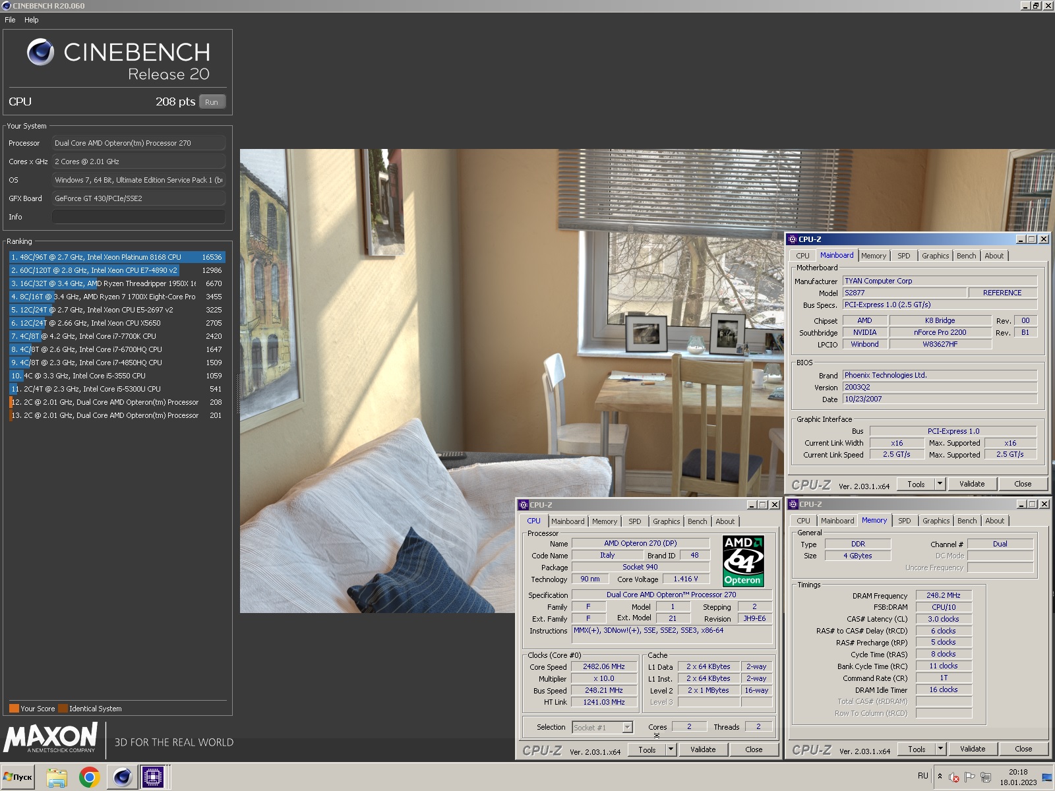This screenshot has width=1055, height=791.
Task: Open the Tools dropdown arrow in the Memory CPU-Z window
Action: [x=940, y=749]
